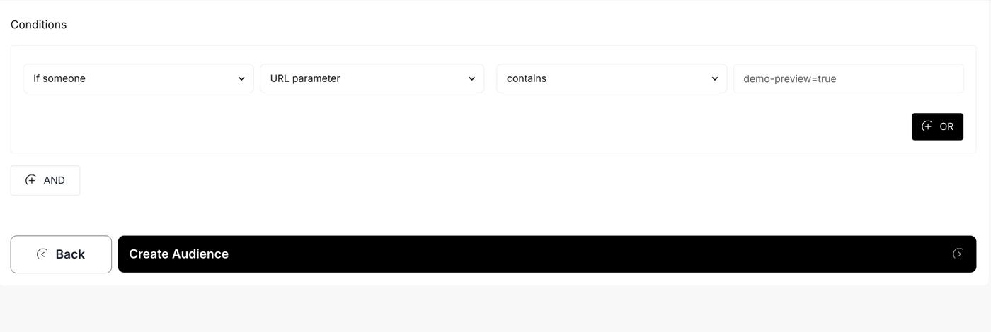The image size is (991, 332).
Task: Select the 'contains' text label
Action: (527, 78)
